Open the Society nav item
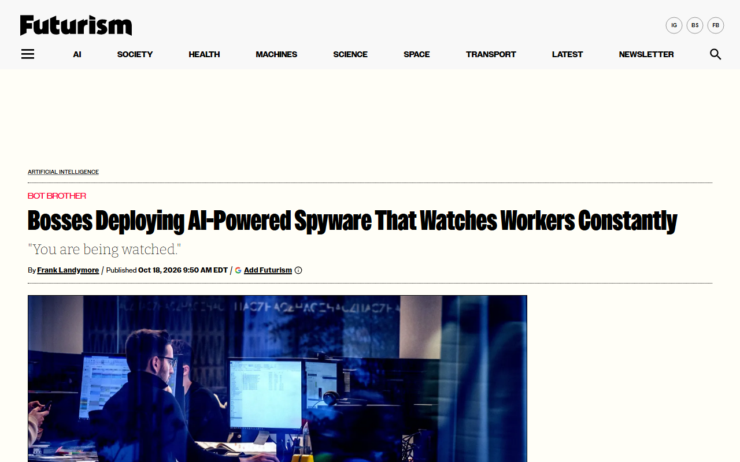The height and width of the screenshot is (462, 740). tap(135, 54)
